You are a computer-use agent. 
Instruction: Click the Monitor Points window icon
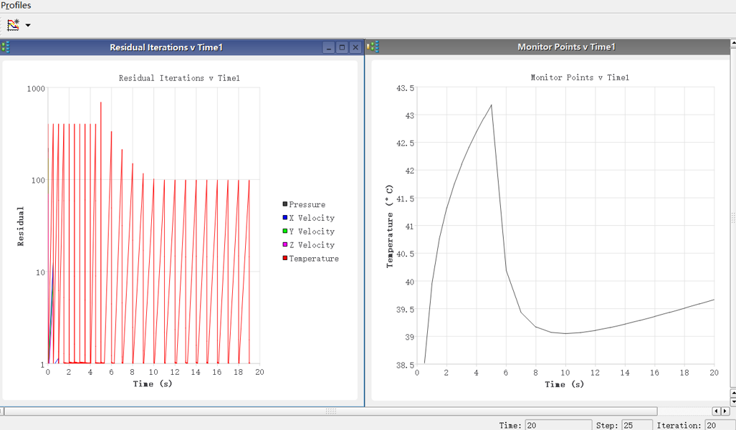pos(373,47)
